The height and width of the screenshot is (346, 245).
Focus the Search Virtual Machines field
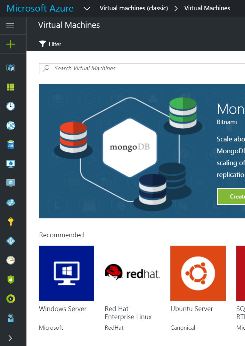pyautogui.click(x=142, y=68)
